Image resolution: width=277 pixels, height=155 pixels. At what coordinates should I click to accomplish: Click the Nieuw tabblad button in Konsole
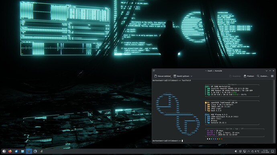162,76
